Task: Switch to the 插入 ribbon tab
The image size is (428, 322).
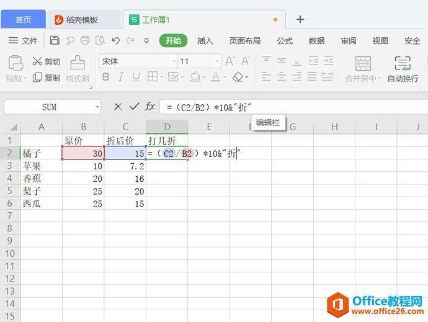Action: pos(205,41)
